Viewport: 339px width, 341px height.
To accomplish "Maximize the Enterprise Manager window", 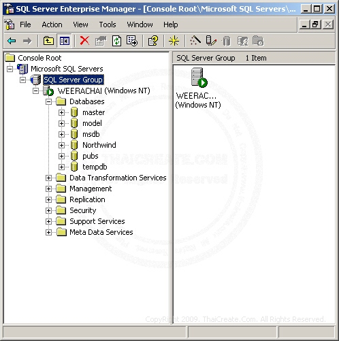I will coord(317,9).
